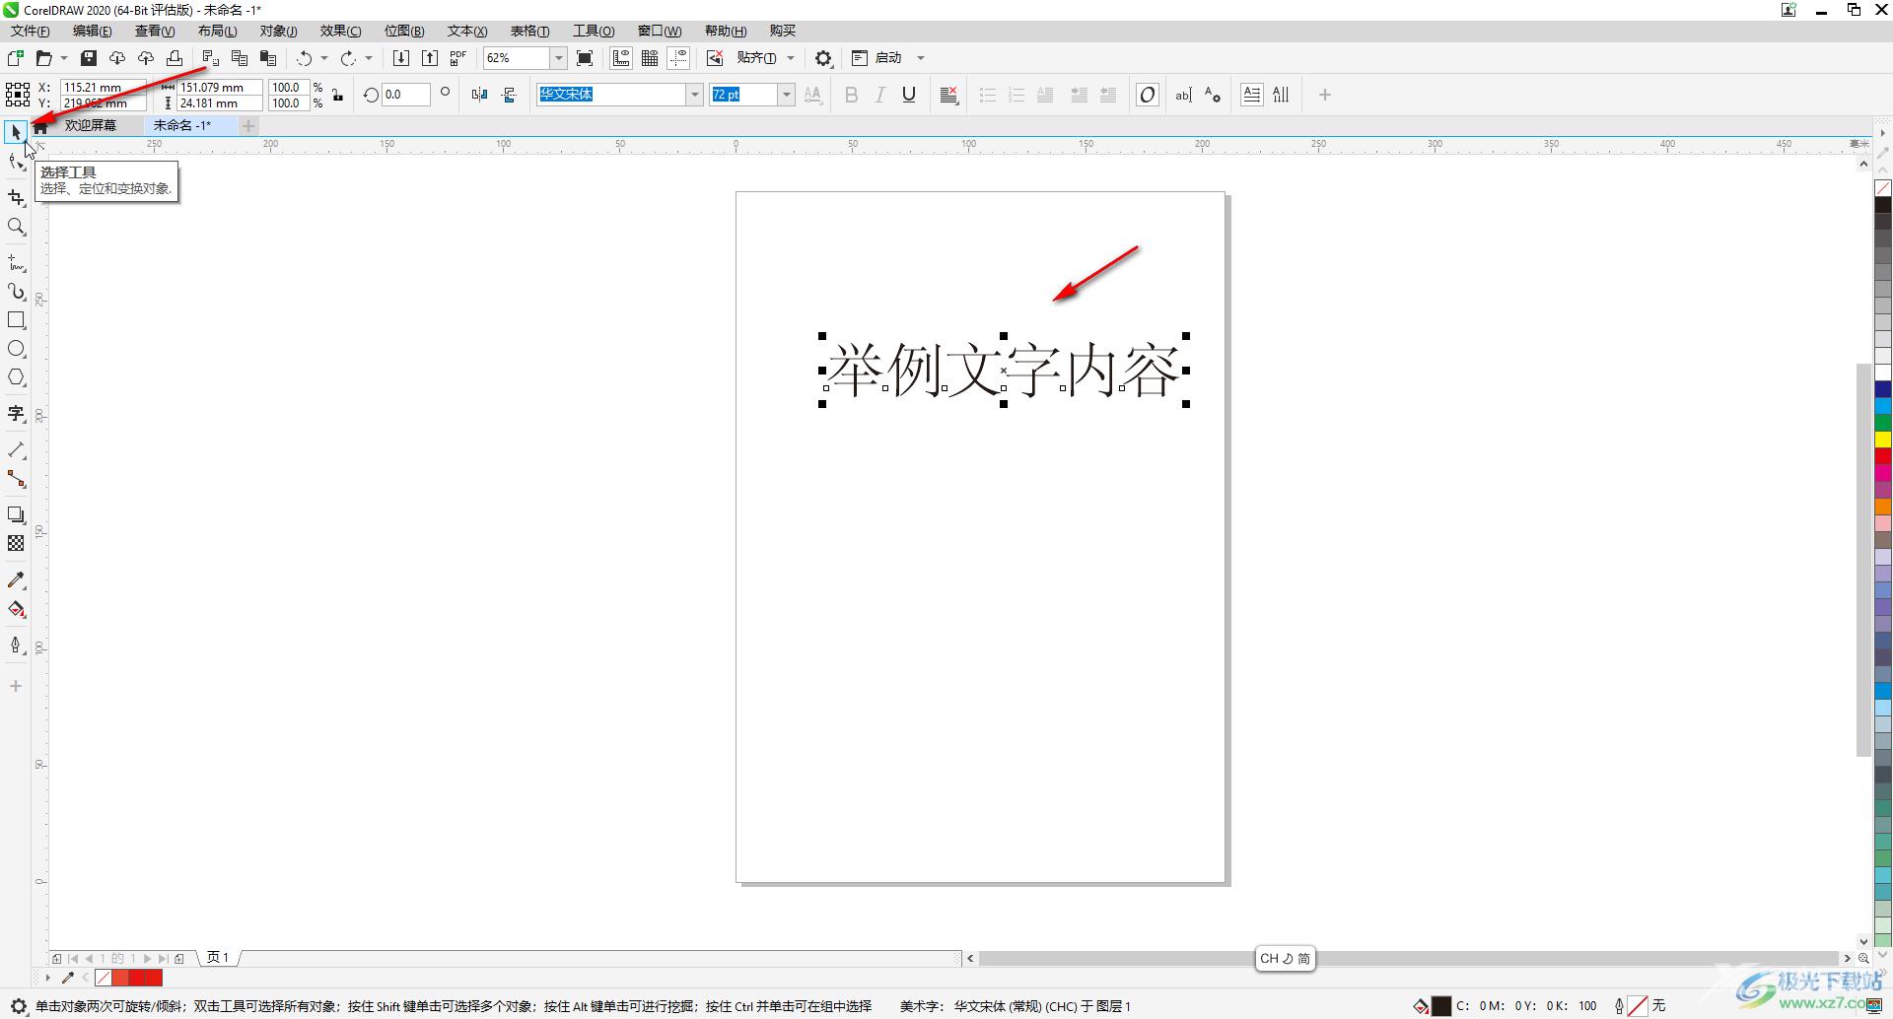The image size is (1893, 1019).
Task: Click the quick customize plus on property bar
Action: [x=1325, y=95]
